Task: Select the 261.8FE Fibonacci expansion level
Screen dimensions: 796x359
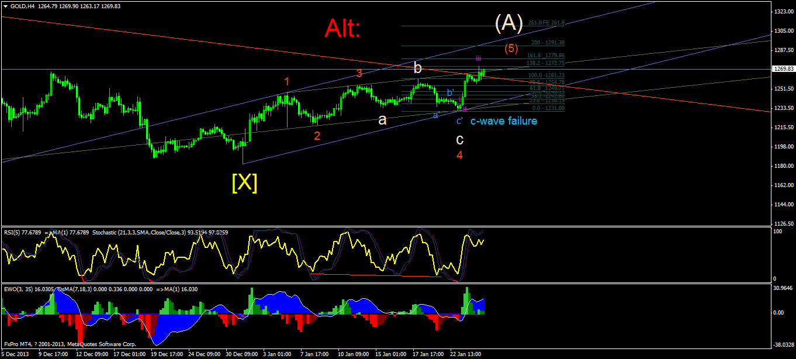Action: coord(546,23)
